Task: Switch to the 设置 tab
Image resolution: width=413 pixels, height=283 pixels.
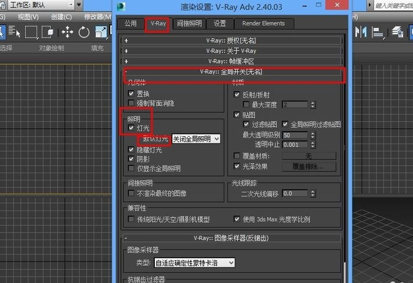Action: point(220,24)
